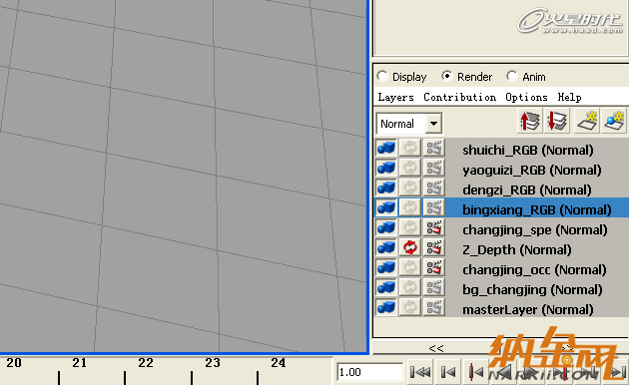Select the bg_changjing render layer
The image size is (629, 385).
point(532,289)
